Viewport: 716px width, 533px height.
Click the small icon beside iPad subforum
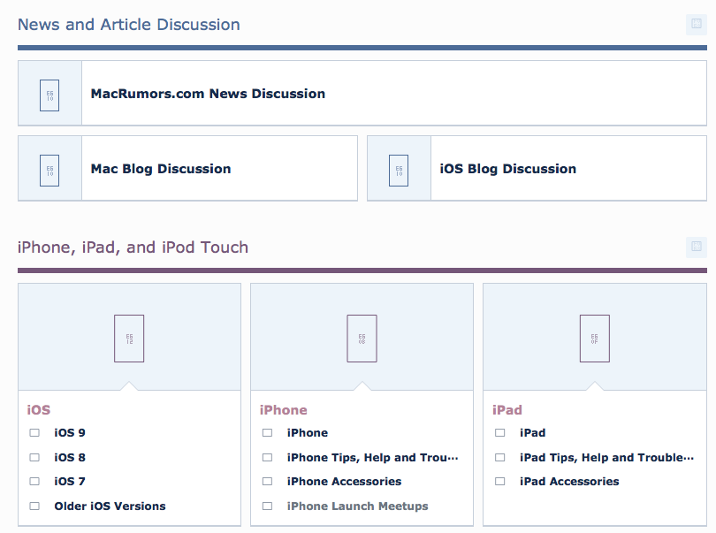[x=500, y=432]
